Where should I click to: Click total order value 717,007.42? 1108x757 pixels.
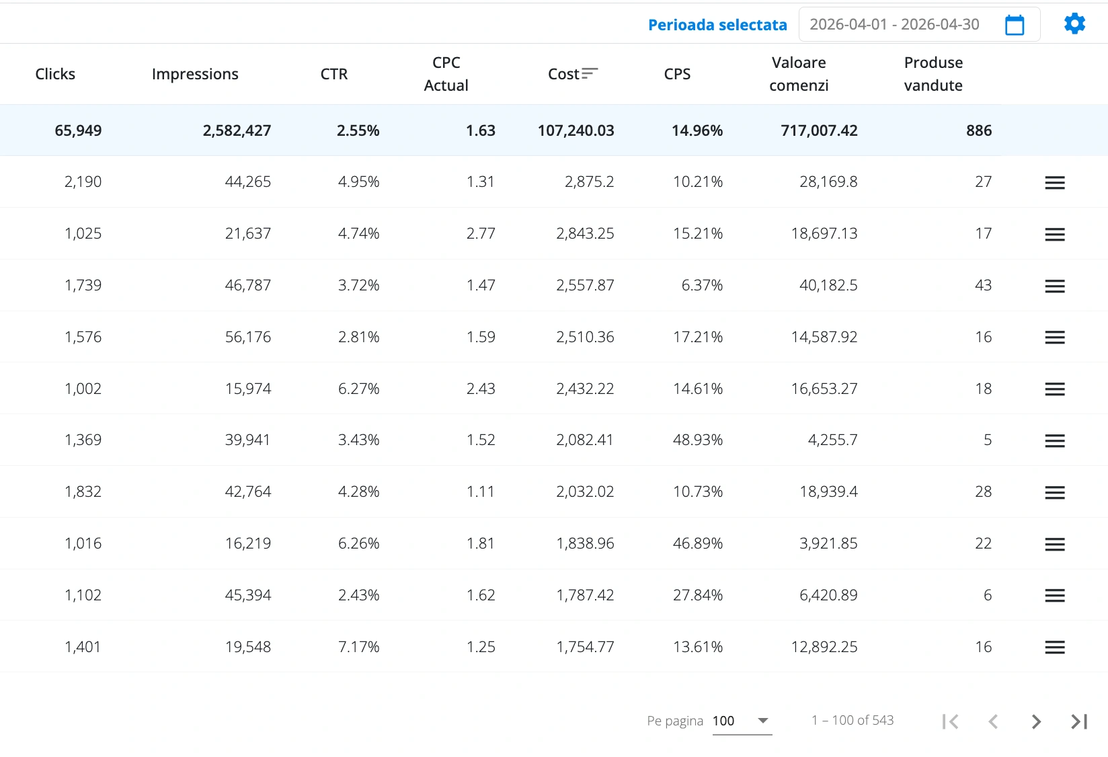(819, 130)
